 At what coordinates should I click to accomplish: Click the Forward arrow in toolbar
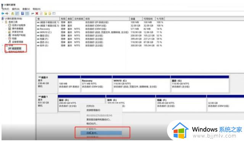7,13
